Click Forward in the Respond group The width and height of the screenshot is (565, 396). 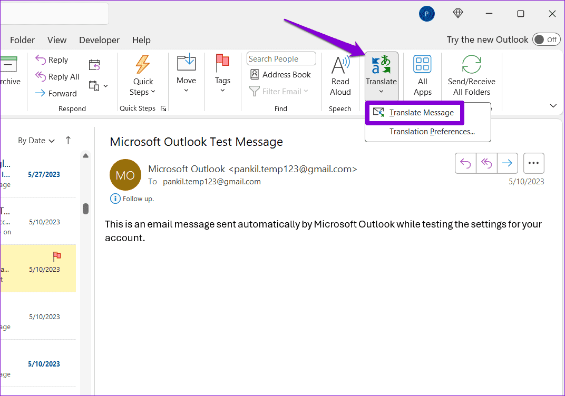[x=56, y=94]
